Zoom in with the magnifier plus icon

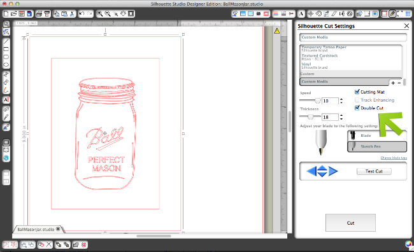click(x=99, y=14)
